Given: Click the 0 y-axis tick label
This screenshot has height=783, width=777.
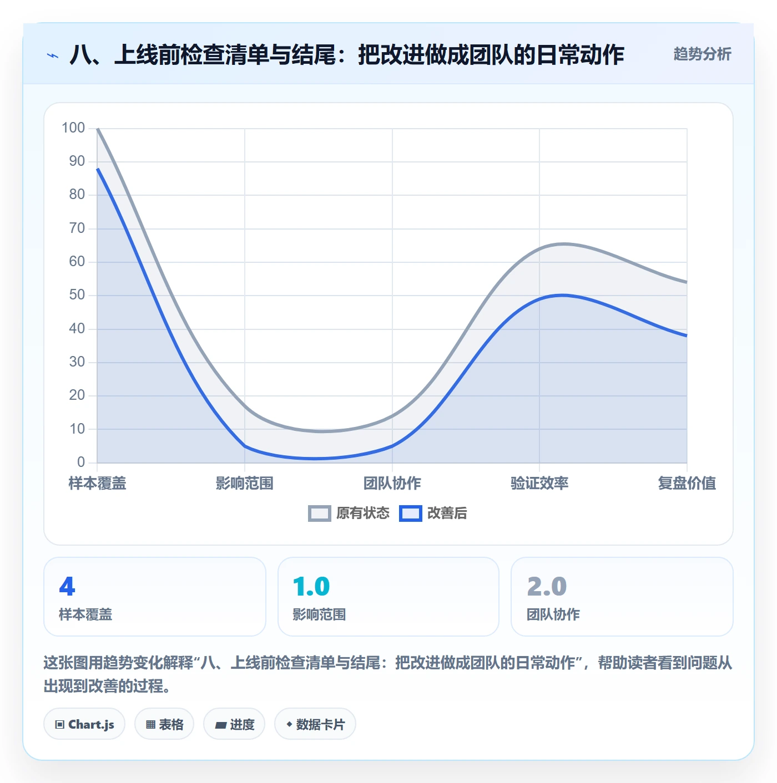Looking at the screenshot, I should click(81, 462).
